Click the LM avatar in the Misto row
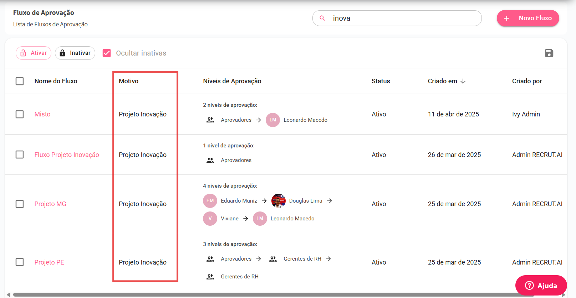Image resolution: width=576 pixels, height=298 pixels. click(x=273, y=120)
